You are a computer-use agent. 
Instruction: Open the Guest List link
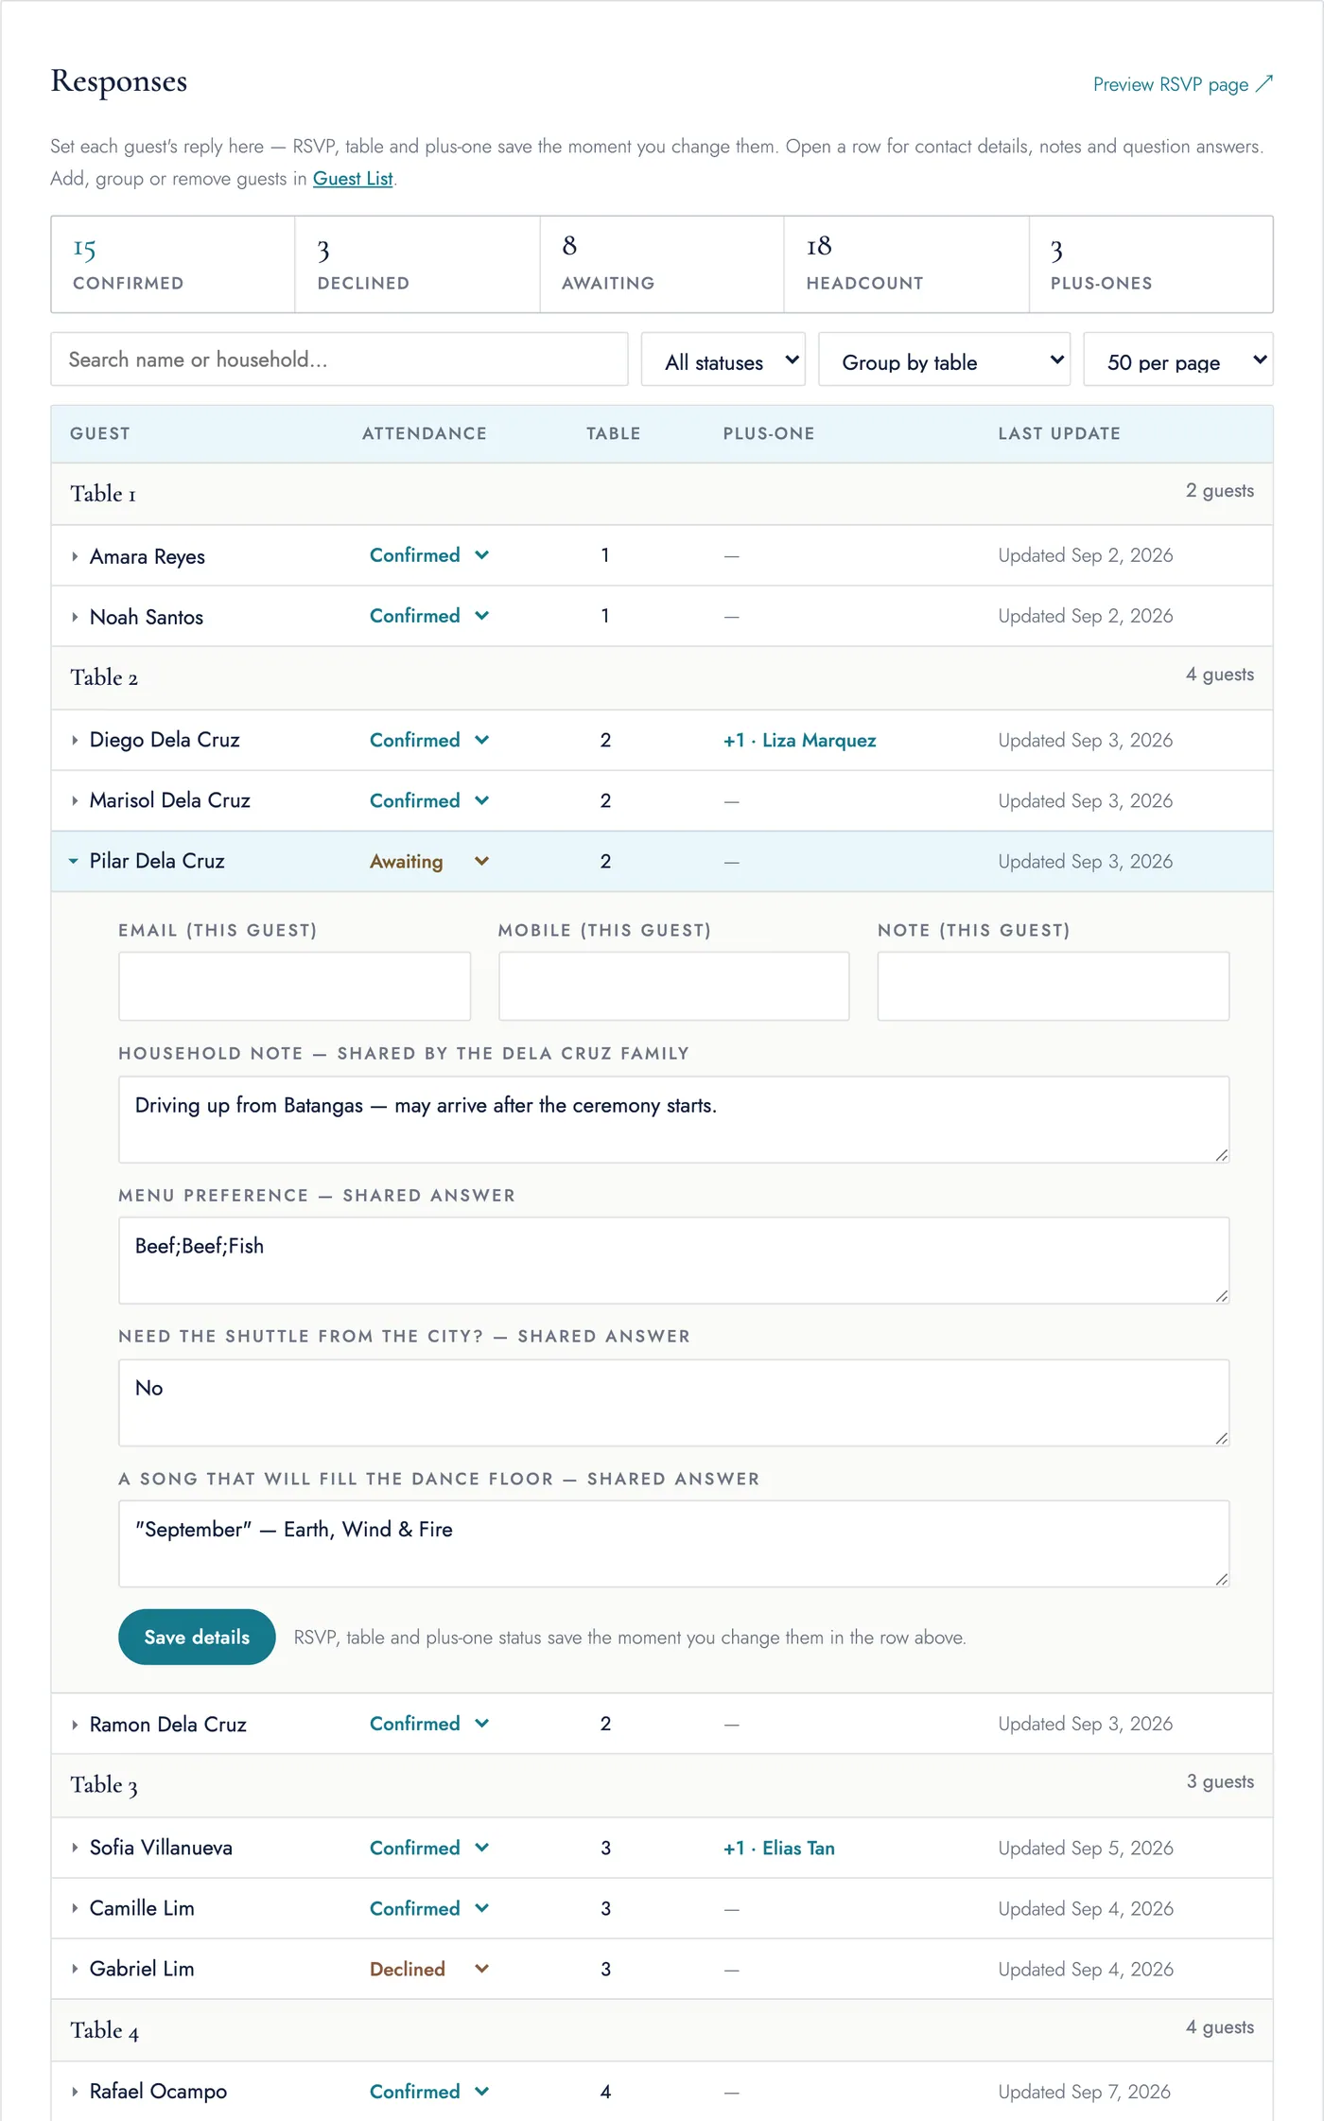pos(353,179)
